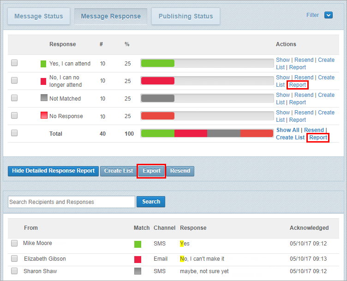Select the Message Response tab
Viewport: 347px width, 281px height.
pos(111,16)
